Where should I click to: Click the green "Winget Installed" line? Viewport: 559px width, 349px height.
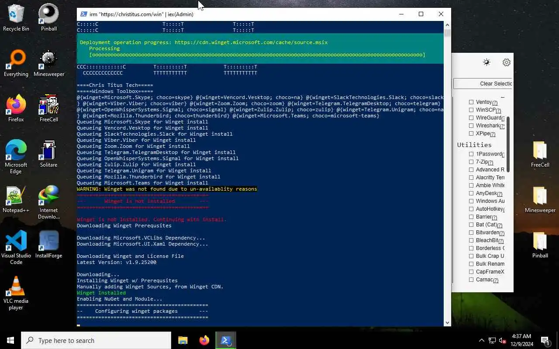[101, 293]
